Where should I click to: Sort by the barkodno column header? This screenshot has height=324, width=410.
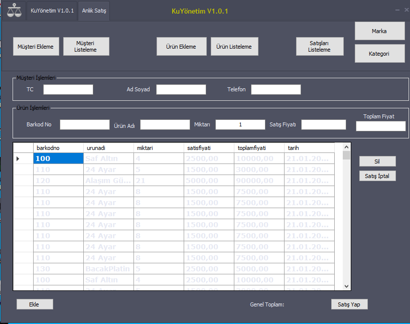[58, 147]
